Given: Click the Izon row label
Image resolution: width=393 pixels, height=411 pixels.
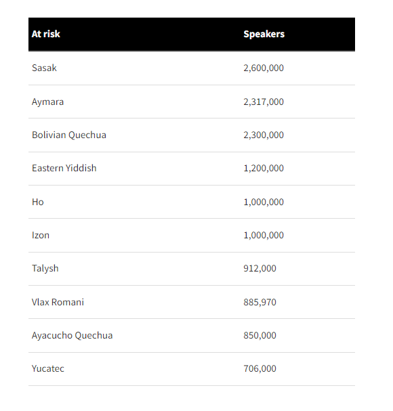Looking at the screenshot, I should pyautogui.click(x=41, y=235).
